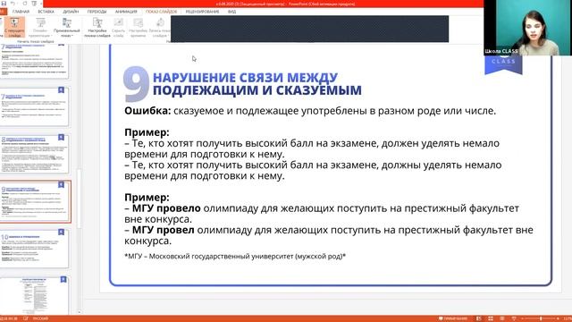Switch to Slide Sorter view icon

pyautogui.click(x=491, y=318)
